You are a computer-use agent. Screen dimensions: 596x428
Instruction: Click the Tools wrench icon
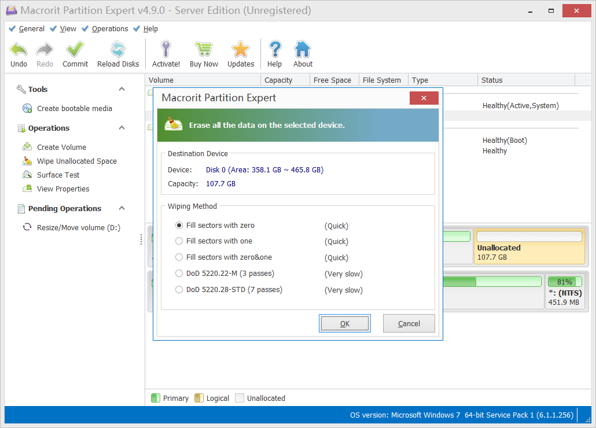pos(21,89)
